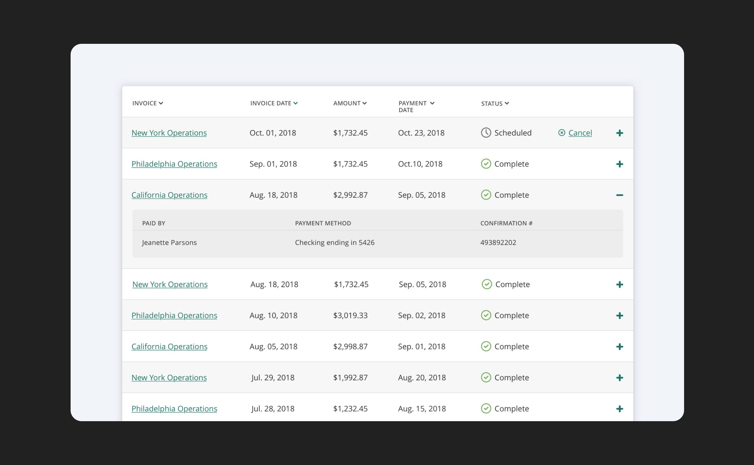Viewport: 754px width, 465px height.
Task: Expand the Sep. 01, 2018 Philadelphia row
Action: (x=619, y=164)
